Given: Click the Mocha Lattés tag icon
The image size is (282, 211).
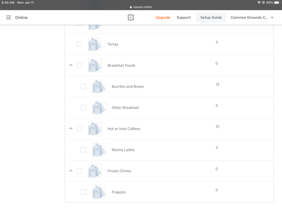Looking at the screenshot, I should (x=99, y=150).
